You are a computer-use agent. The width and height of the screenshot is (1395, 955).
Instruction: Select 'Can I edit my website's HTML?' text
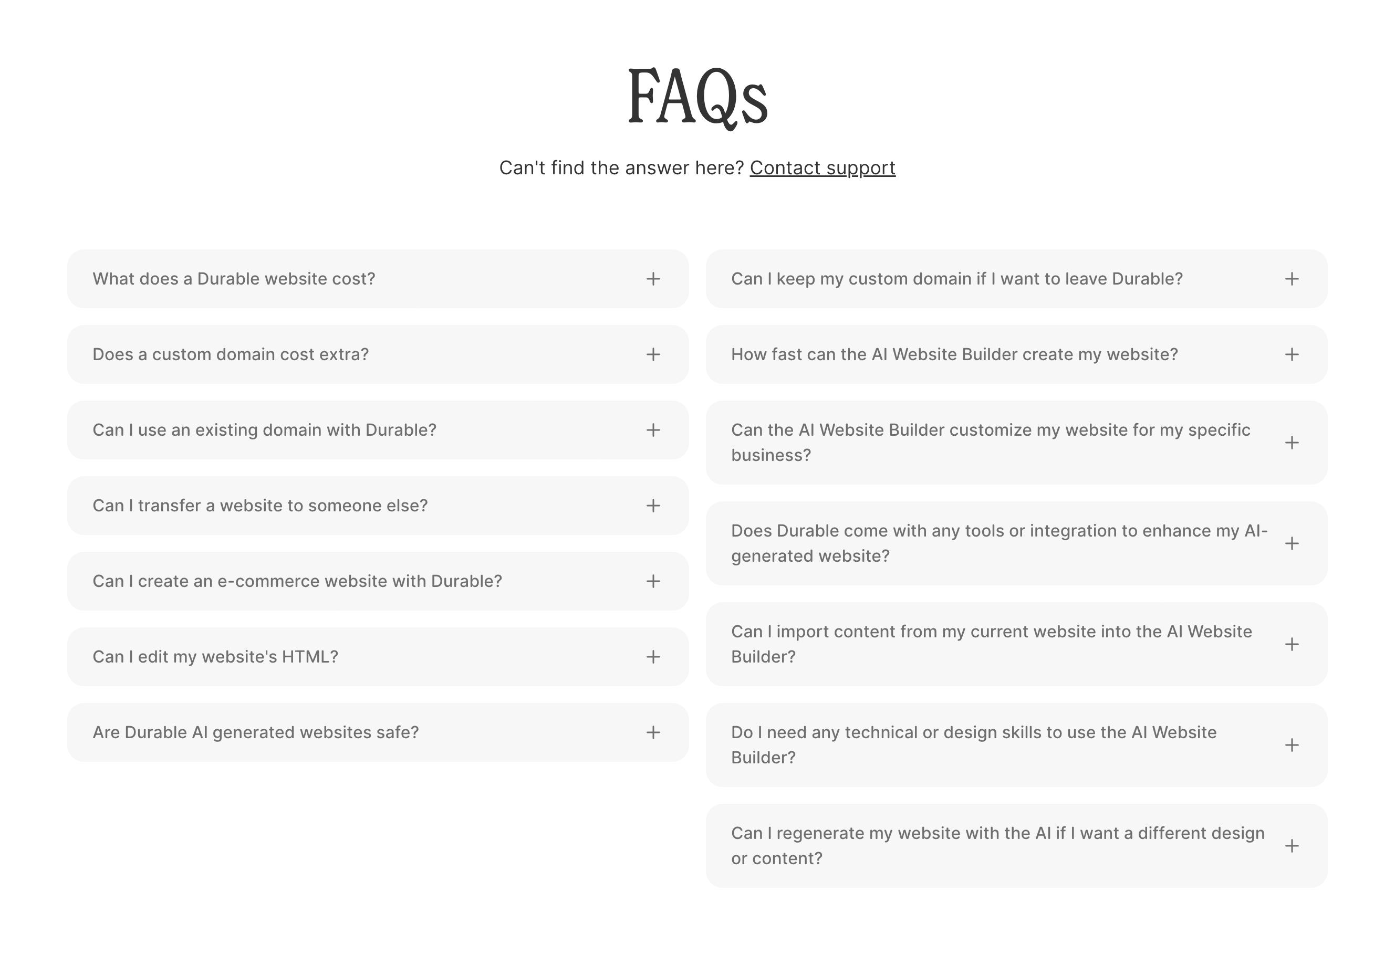click(215, 657)
